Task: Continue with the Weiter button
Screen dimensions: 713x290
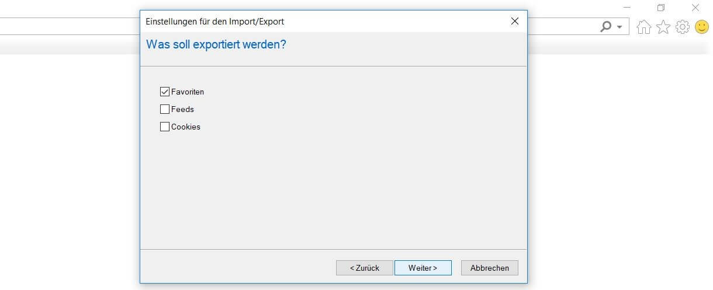Action: [423, 268]
